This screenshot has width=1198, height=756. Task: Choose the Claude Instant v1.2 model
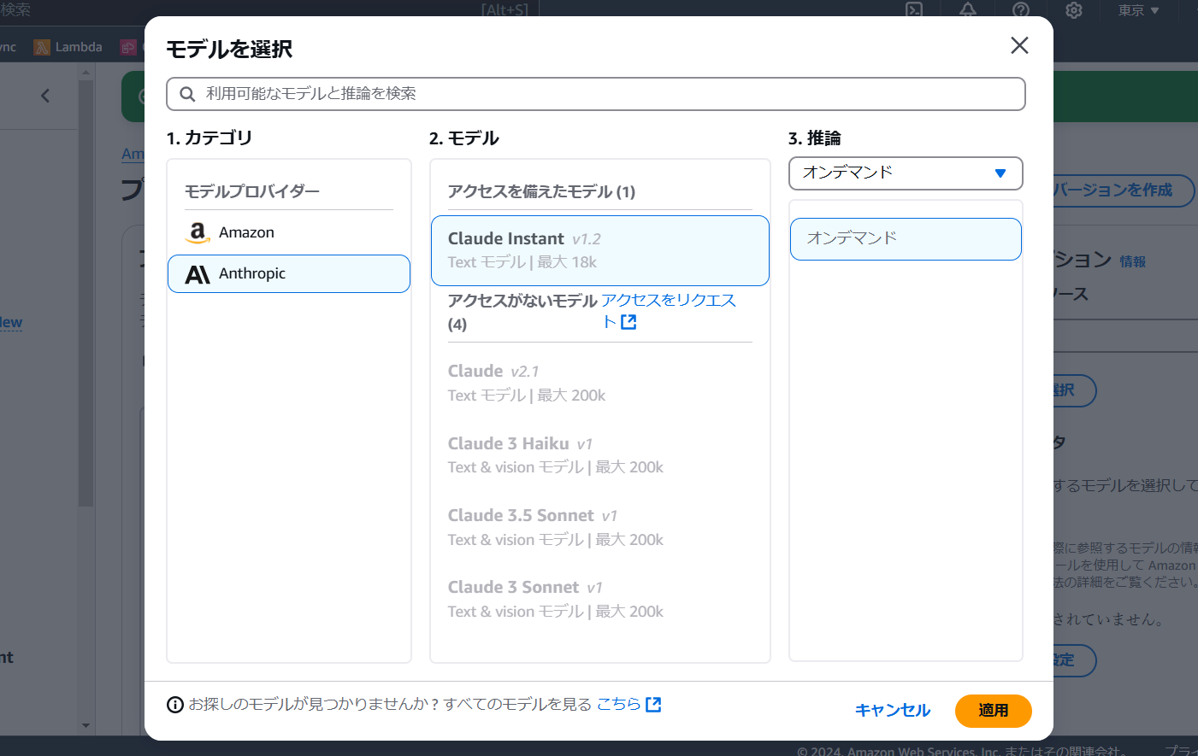tap(600, 250)
